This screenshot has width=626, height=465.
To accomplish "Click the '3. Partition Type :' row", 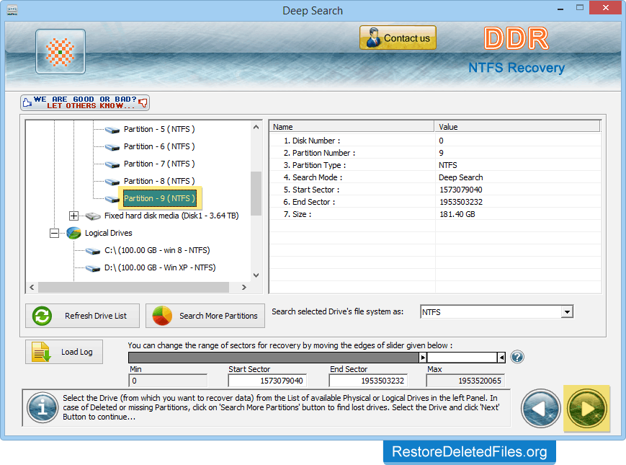I will click(x=435, y=165).
